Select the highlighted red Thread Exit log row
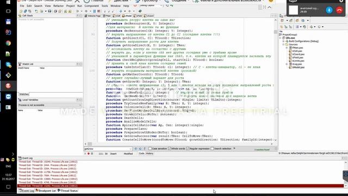Image resolution: width=348 pixels, height=196 pixels. [181, 186]
